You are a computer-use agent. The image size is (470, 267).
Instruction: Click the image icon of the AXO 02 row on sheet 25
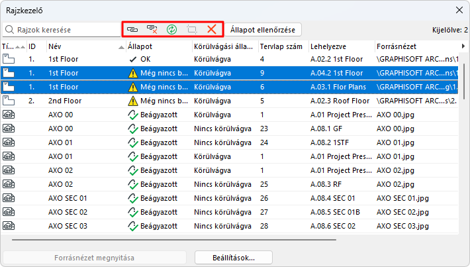(9, 184)
